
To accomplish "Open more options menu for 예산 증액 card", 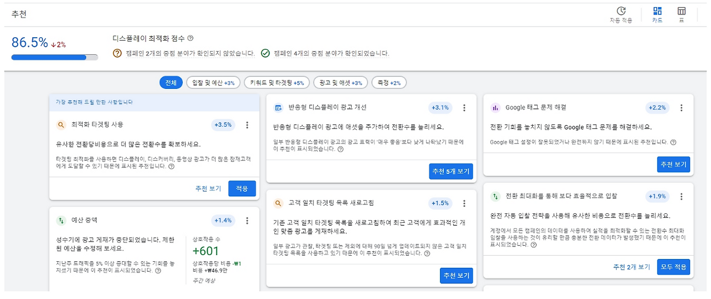I will pos(248,221).
